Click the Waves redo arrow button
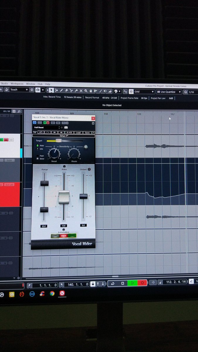The height and width of the screenshot is (352, 198). pos(48,133)
